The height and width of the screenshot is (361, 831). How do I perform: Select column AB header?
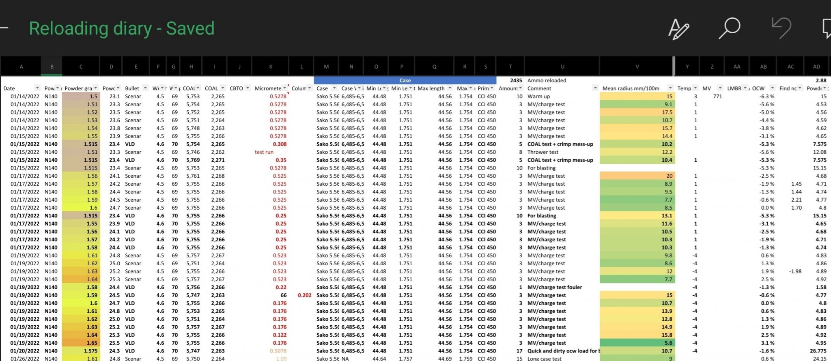pos(763,67)
